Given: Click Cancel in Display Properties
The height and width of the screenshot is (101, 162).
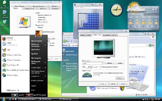Looking at the screenshot, I should pos(113,84).
